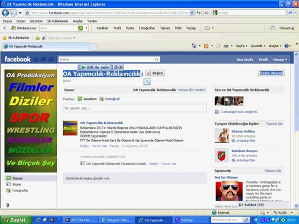Open the Güvenlik dropdown menu
The height and width of the screenshot is (224, 299).
click(258, 46)
